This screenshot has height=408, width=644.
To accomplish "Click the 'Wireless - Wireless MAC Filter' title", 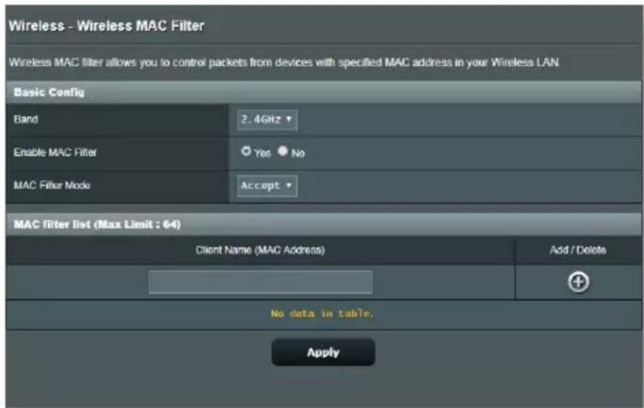I will click(x=107, y=26).
